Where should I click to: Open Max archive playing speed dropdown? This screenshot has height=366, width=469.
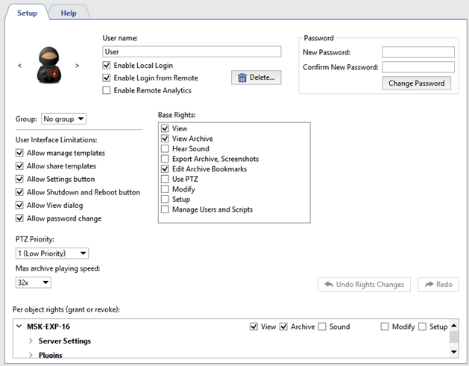[34, 283]
